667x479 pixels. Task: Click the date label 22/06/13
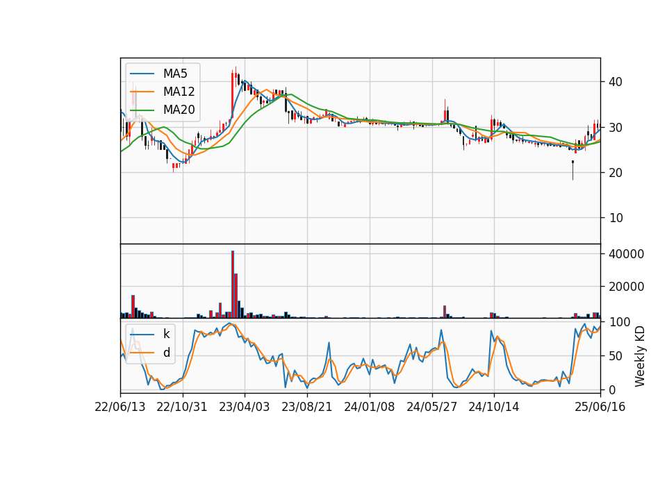(120, 407)
